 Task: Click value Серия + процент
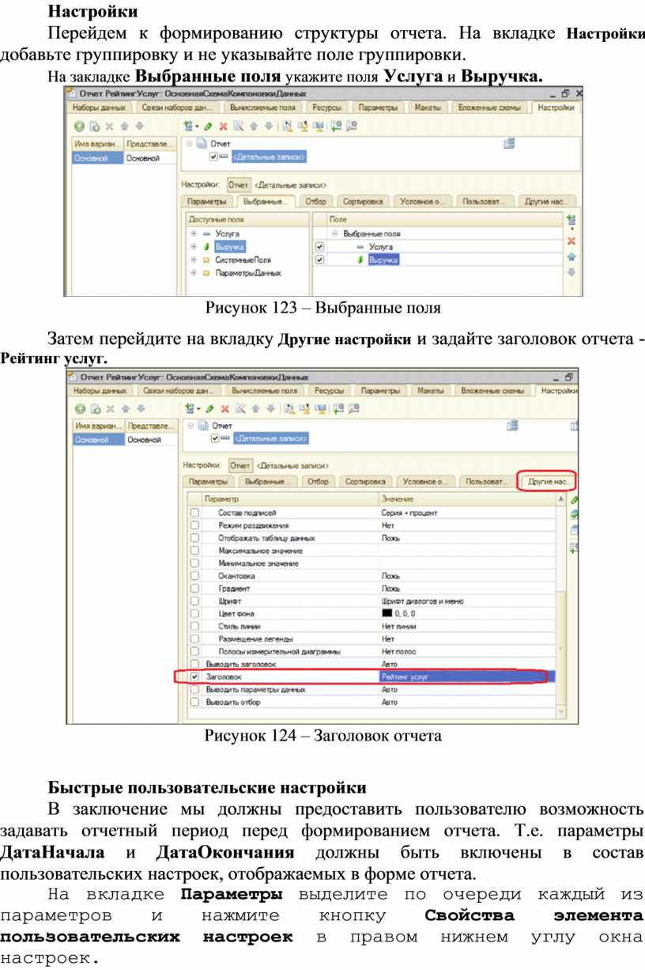click(x=409, y=513)
